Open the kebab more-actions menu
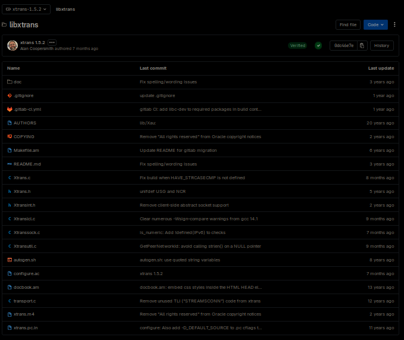The image size is (404, 340). click(x=396, y=24)
